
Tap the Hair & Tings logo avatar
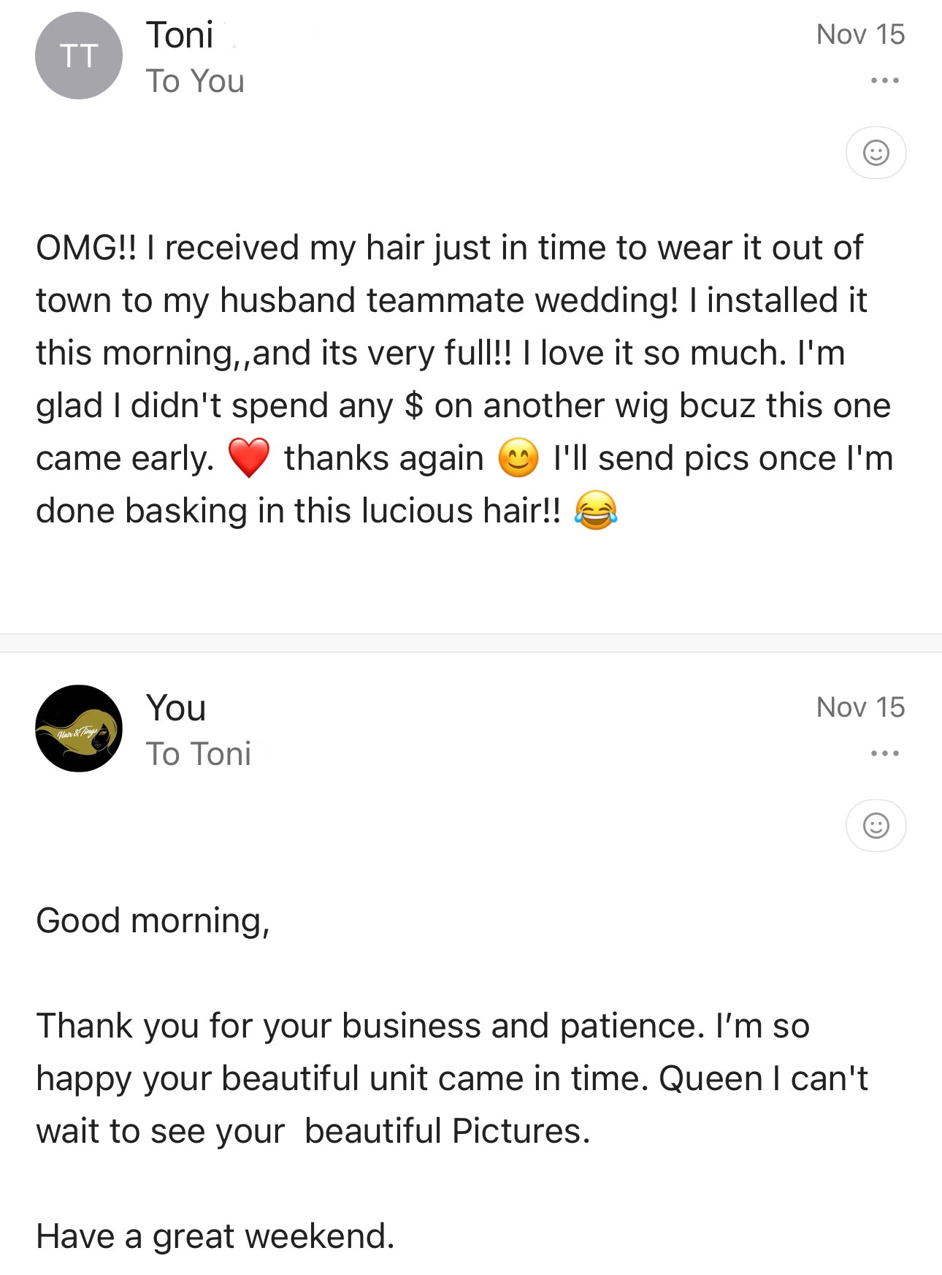(79, 728)
